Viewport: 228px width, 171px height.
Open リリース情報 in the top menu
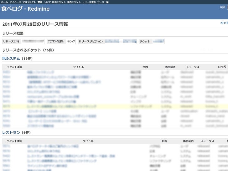(89, 2)
